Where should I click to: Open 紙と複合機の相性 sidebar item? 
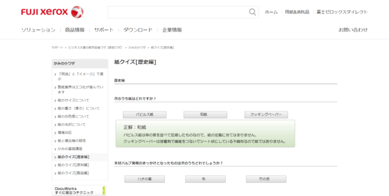(x=72, y=141)
